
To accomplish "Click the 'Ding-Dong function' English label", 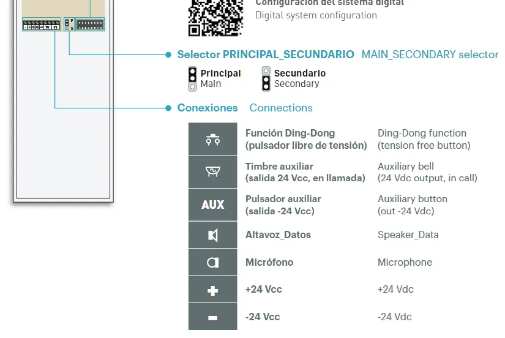I will pyautogui.click(x=422, y=133).
